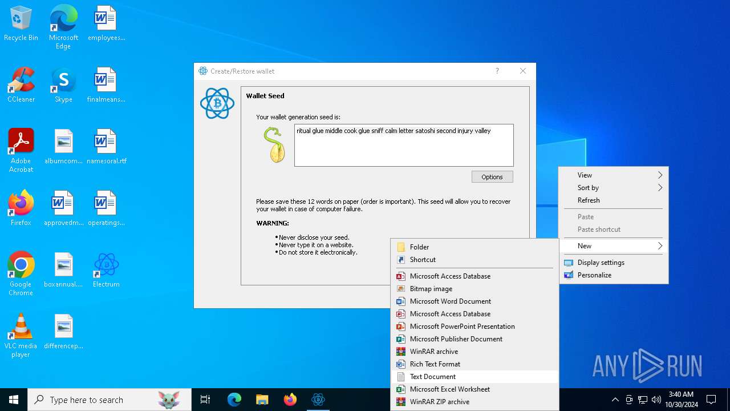
Task: Select the differencep image file icon
Action: click(63, 332)
